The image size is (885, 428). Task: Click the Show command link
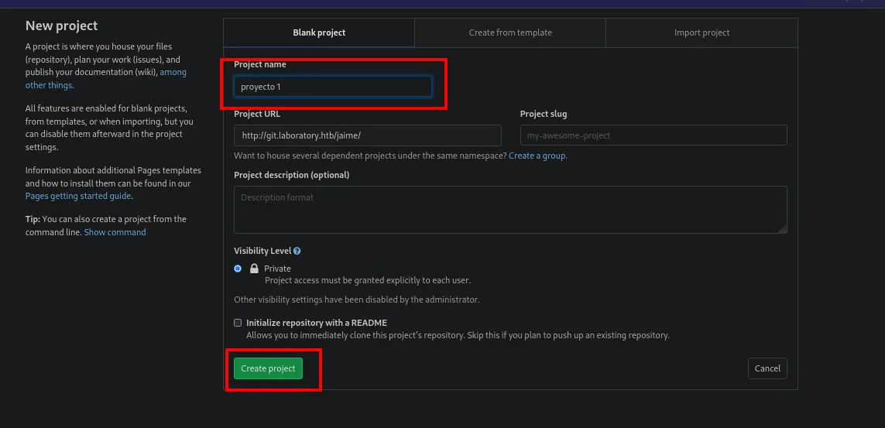point(115,232)
